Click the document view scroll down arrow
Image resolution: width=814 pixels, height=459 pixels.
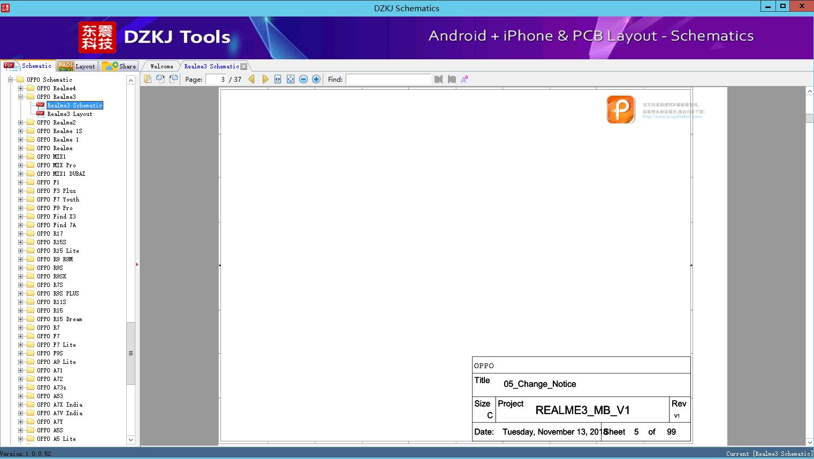pyautogui.click(x=810, y=442)
